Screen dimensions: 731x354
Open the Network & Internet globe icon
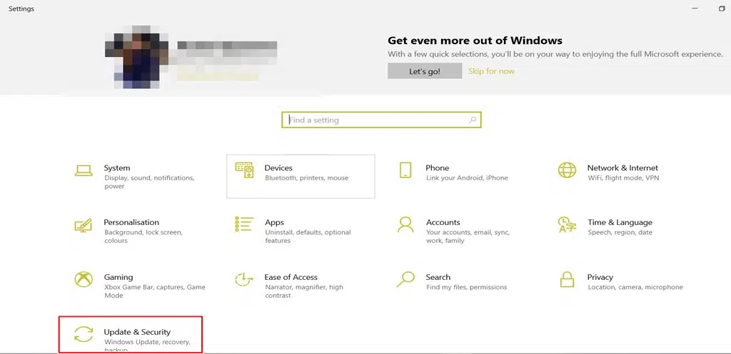pyautogui.click(x=567, y=170)
